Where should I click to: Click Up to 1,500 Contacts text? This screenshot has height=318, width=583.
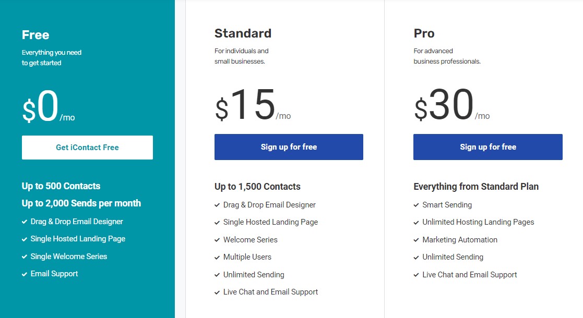point(257,187)
